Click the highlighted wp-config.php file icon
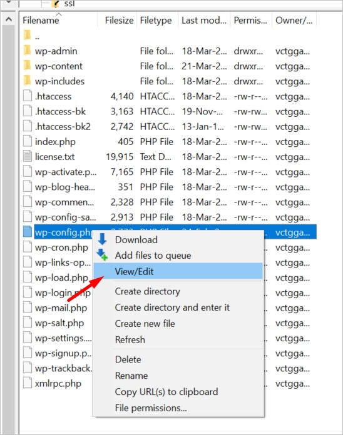 click(27, 232)
